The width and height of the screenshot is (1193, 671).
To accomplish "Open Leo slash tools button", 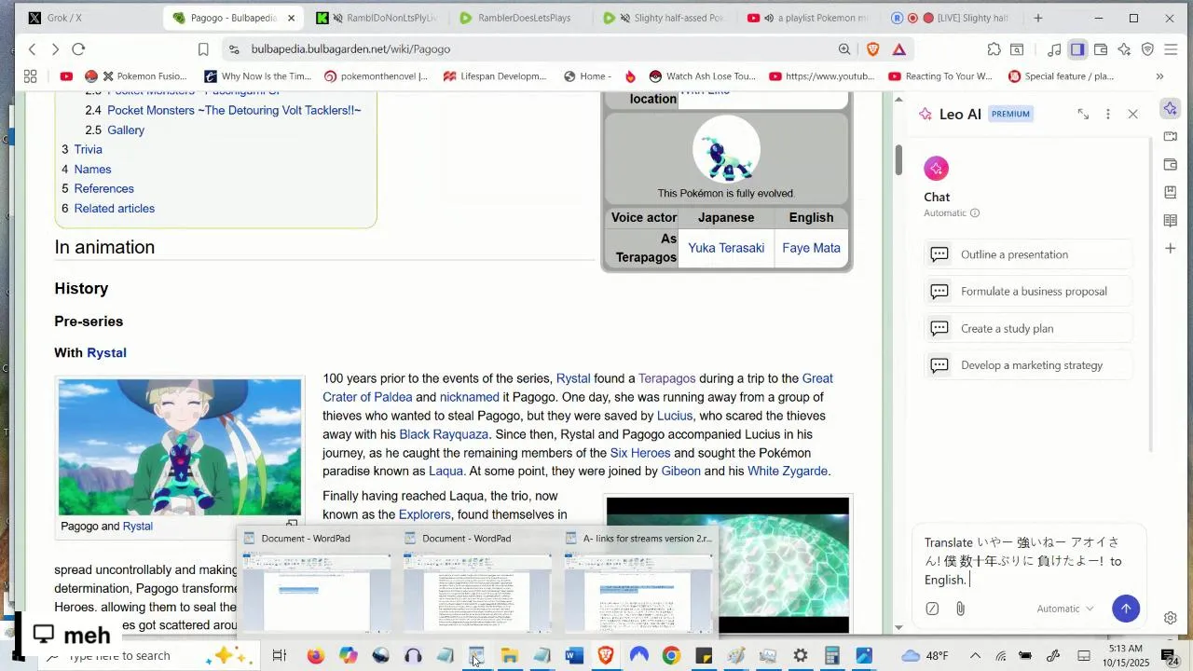I will coord(932,609).
